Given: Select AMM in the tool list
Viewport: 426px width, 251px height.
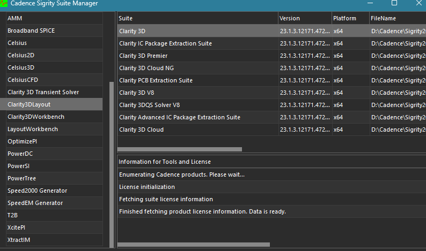Looking at the screenshot, I should tap(54, 18).
